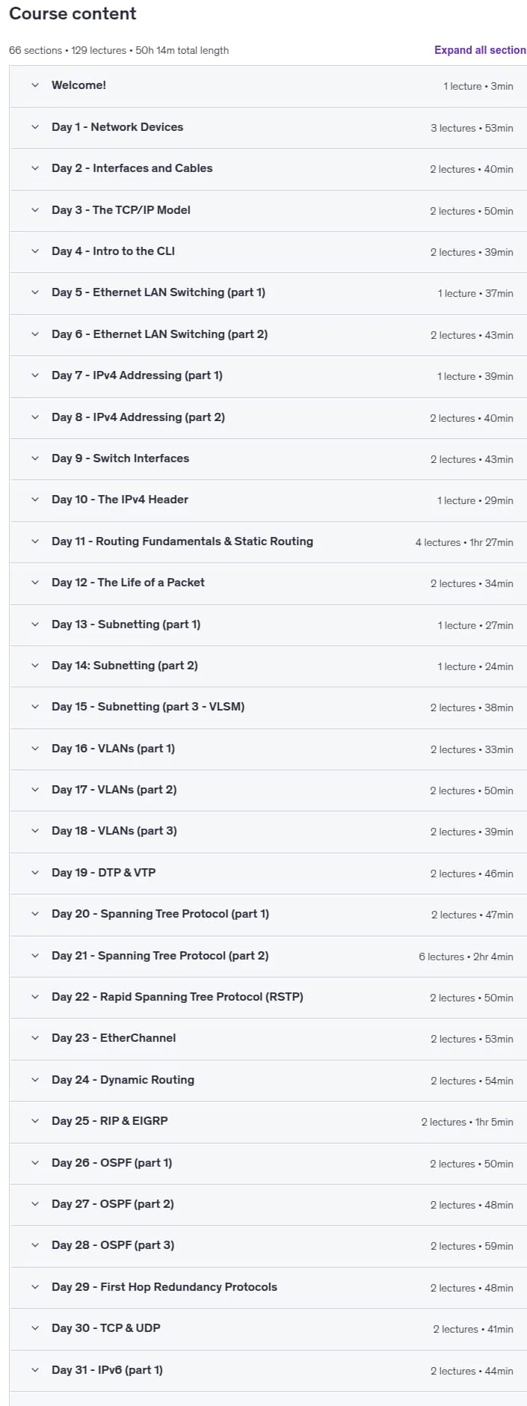Viewport: 527px width, 1406px height.
Task: Expand chevron for Day 19 - DTP & VTP
Action: point(35,873)
